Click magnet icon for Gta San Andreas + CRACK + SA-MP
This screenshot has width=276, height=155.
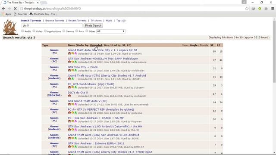pyautogui.click(x=69, y=121)
